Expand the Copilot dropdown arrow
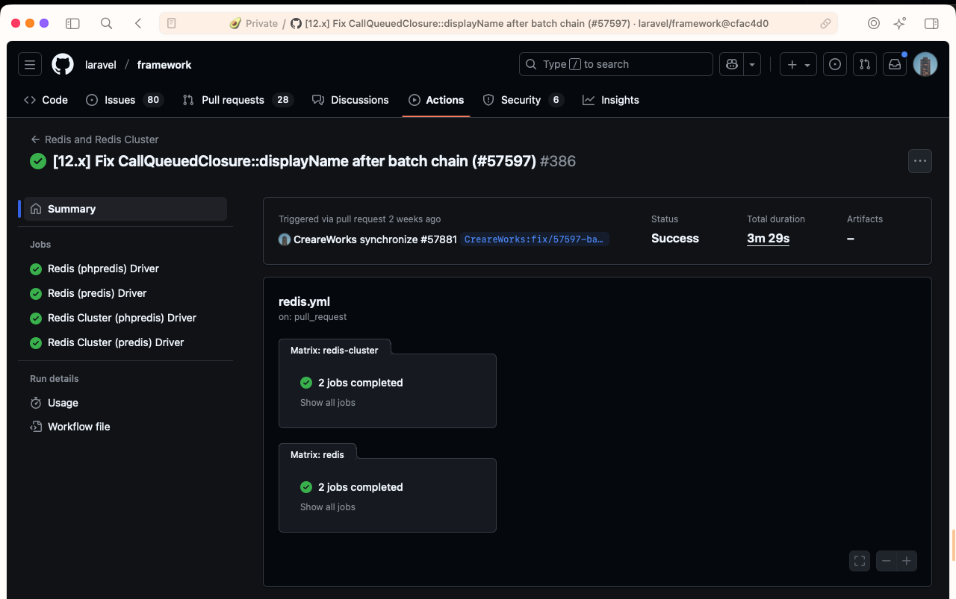This screenshot has height=599, width=956. [752, 65]
